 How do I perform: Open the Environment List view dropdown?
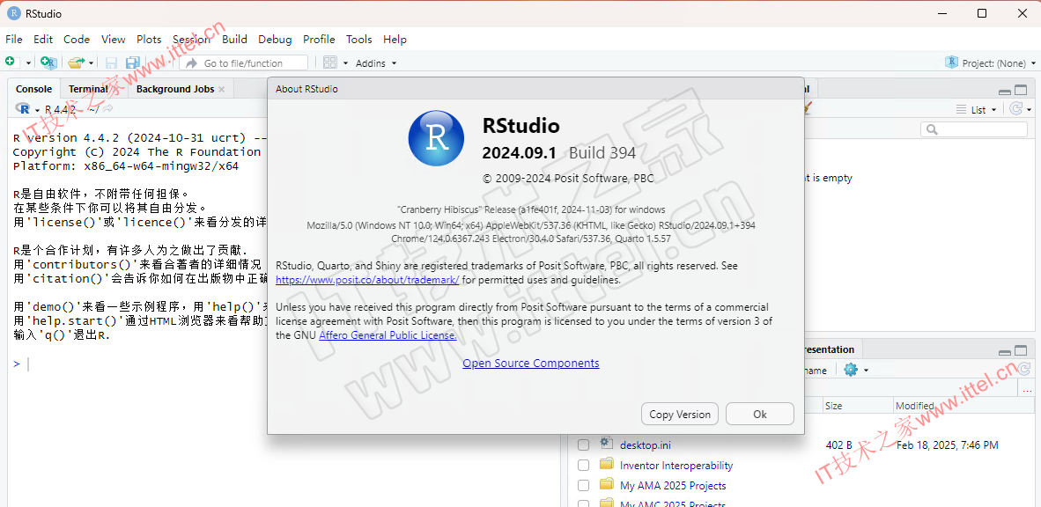[x=976, y=109]
